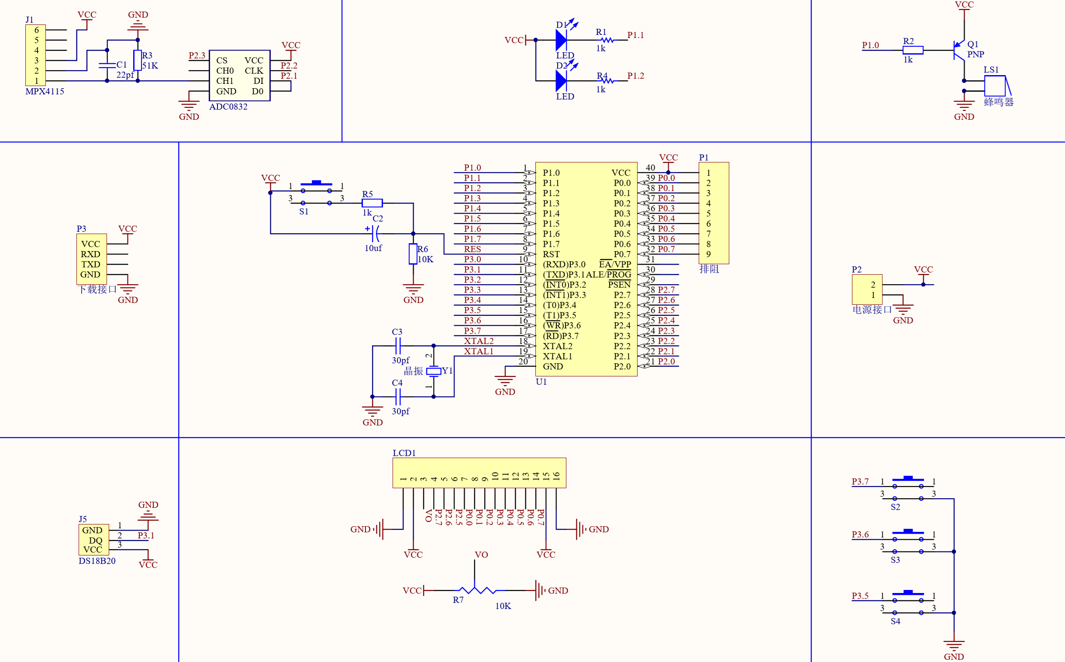Select the S1 reset push button

pyautogui.click(x=316, y=193)
